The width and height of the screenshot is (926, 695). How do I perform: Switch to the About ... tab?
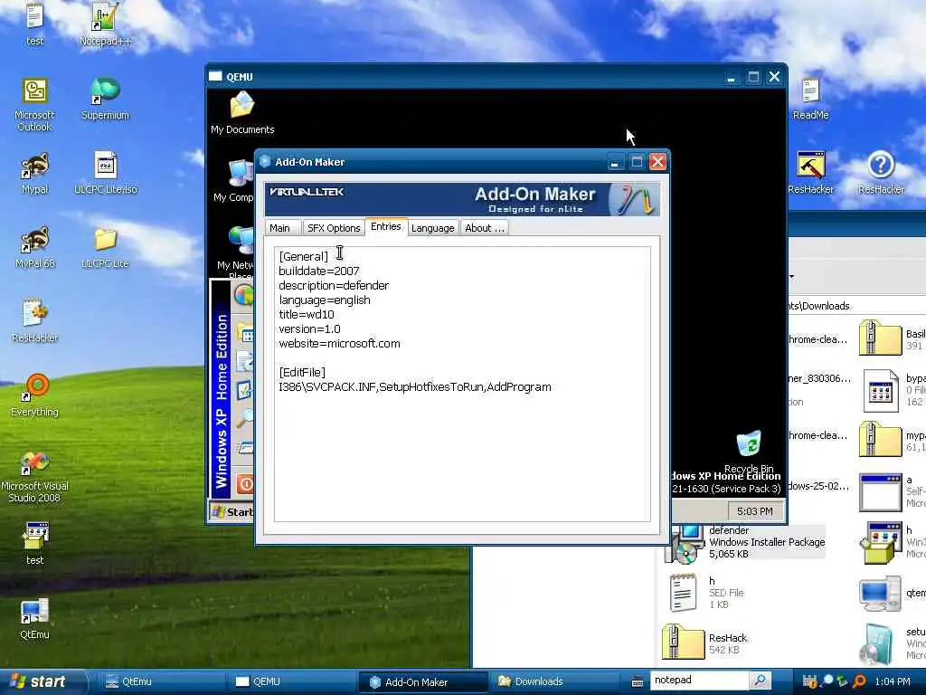tap(485, 228)
